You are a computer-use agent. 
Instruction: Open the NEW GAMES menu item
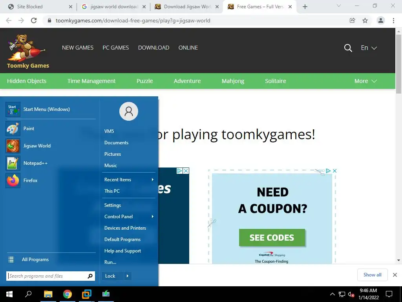78,48
